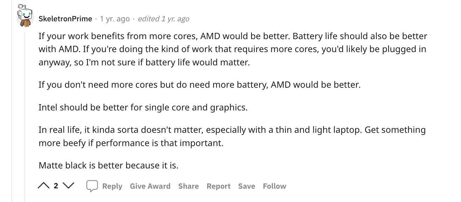Click the vote count showing 2
Viewport: 461px width, 202px height.
coord(56,186)
